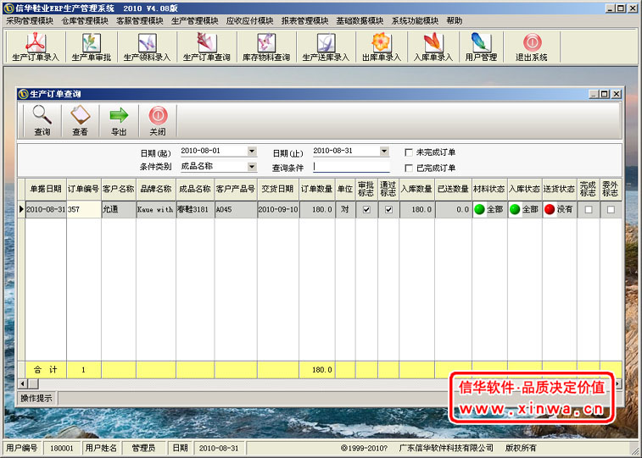Open the 客服管理模块 menu
The image size is (642, 458).
point(140,21)
